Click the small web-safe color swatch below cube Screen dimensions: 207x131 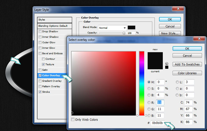(167, 67)
